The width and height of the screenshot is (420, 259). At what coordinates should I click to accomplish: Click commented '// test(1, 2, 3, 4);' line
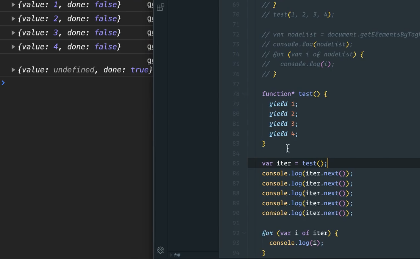point(298,14)
